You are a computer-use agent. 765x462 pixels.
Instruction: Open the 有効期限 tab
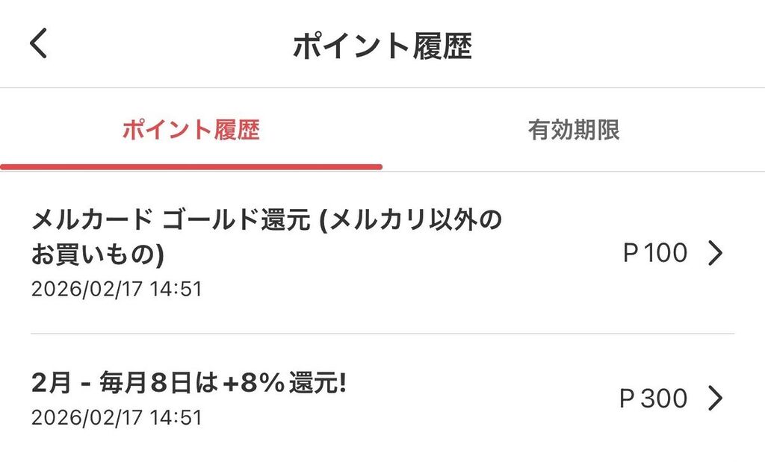tap(573, 131)
